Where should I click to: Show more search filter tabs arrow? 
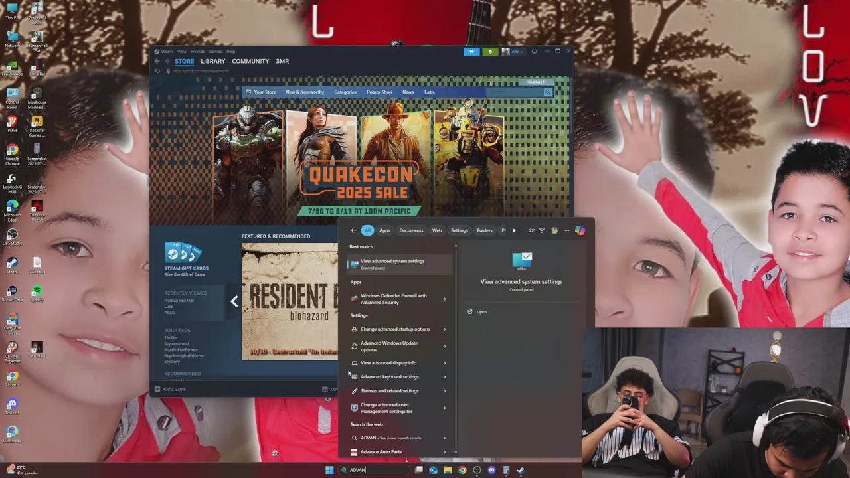[x=513, y=230]
